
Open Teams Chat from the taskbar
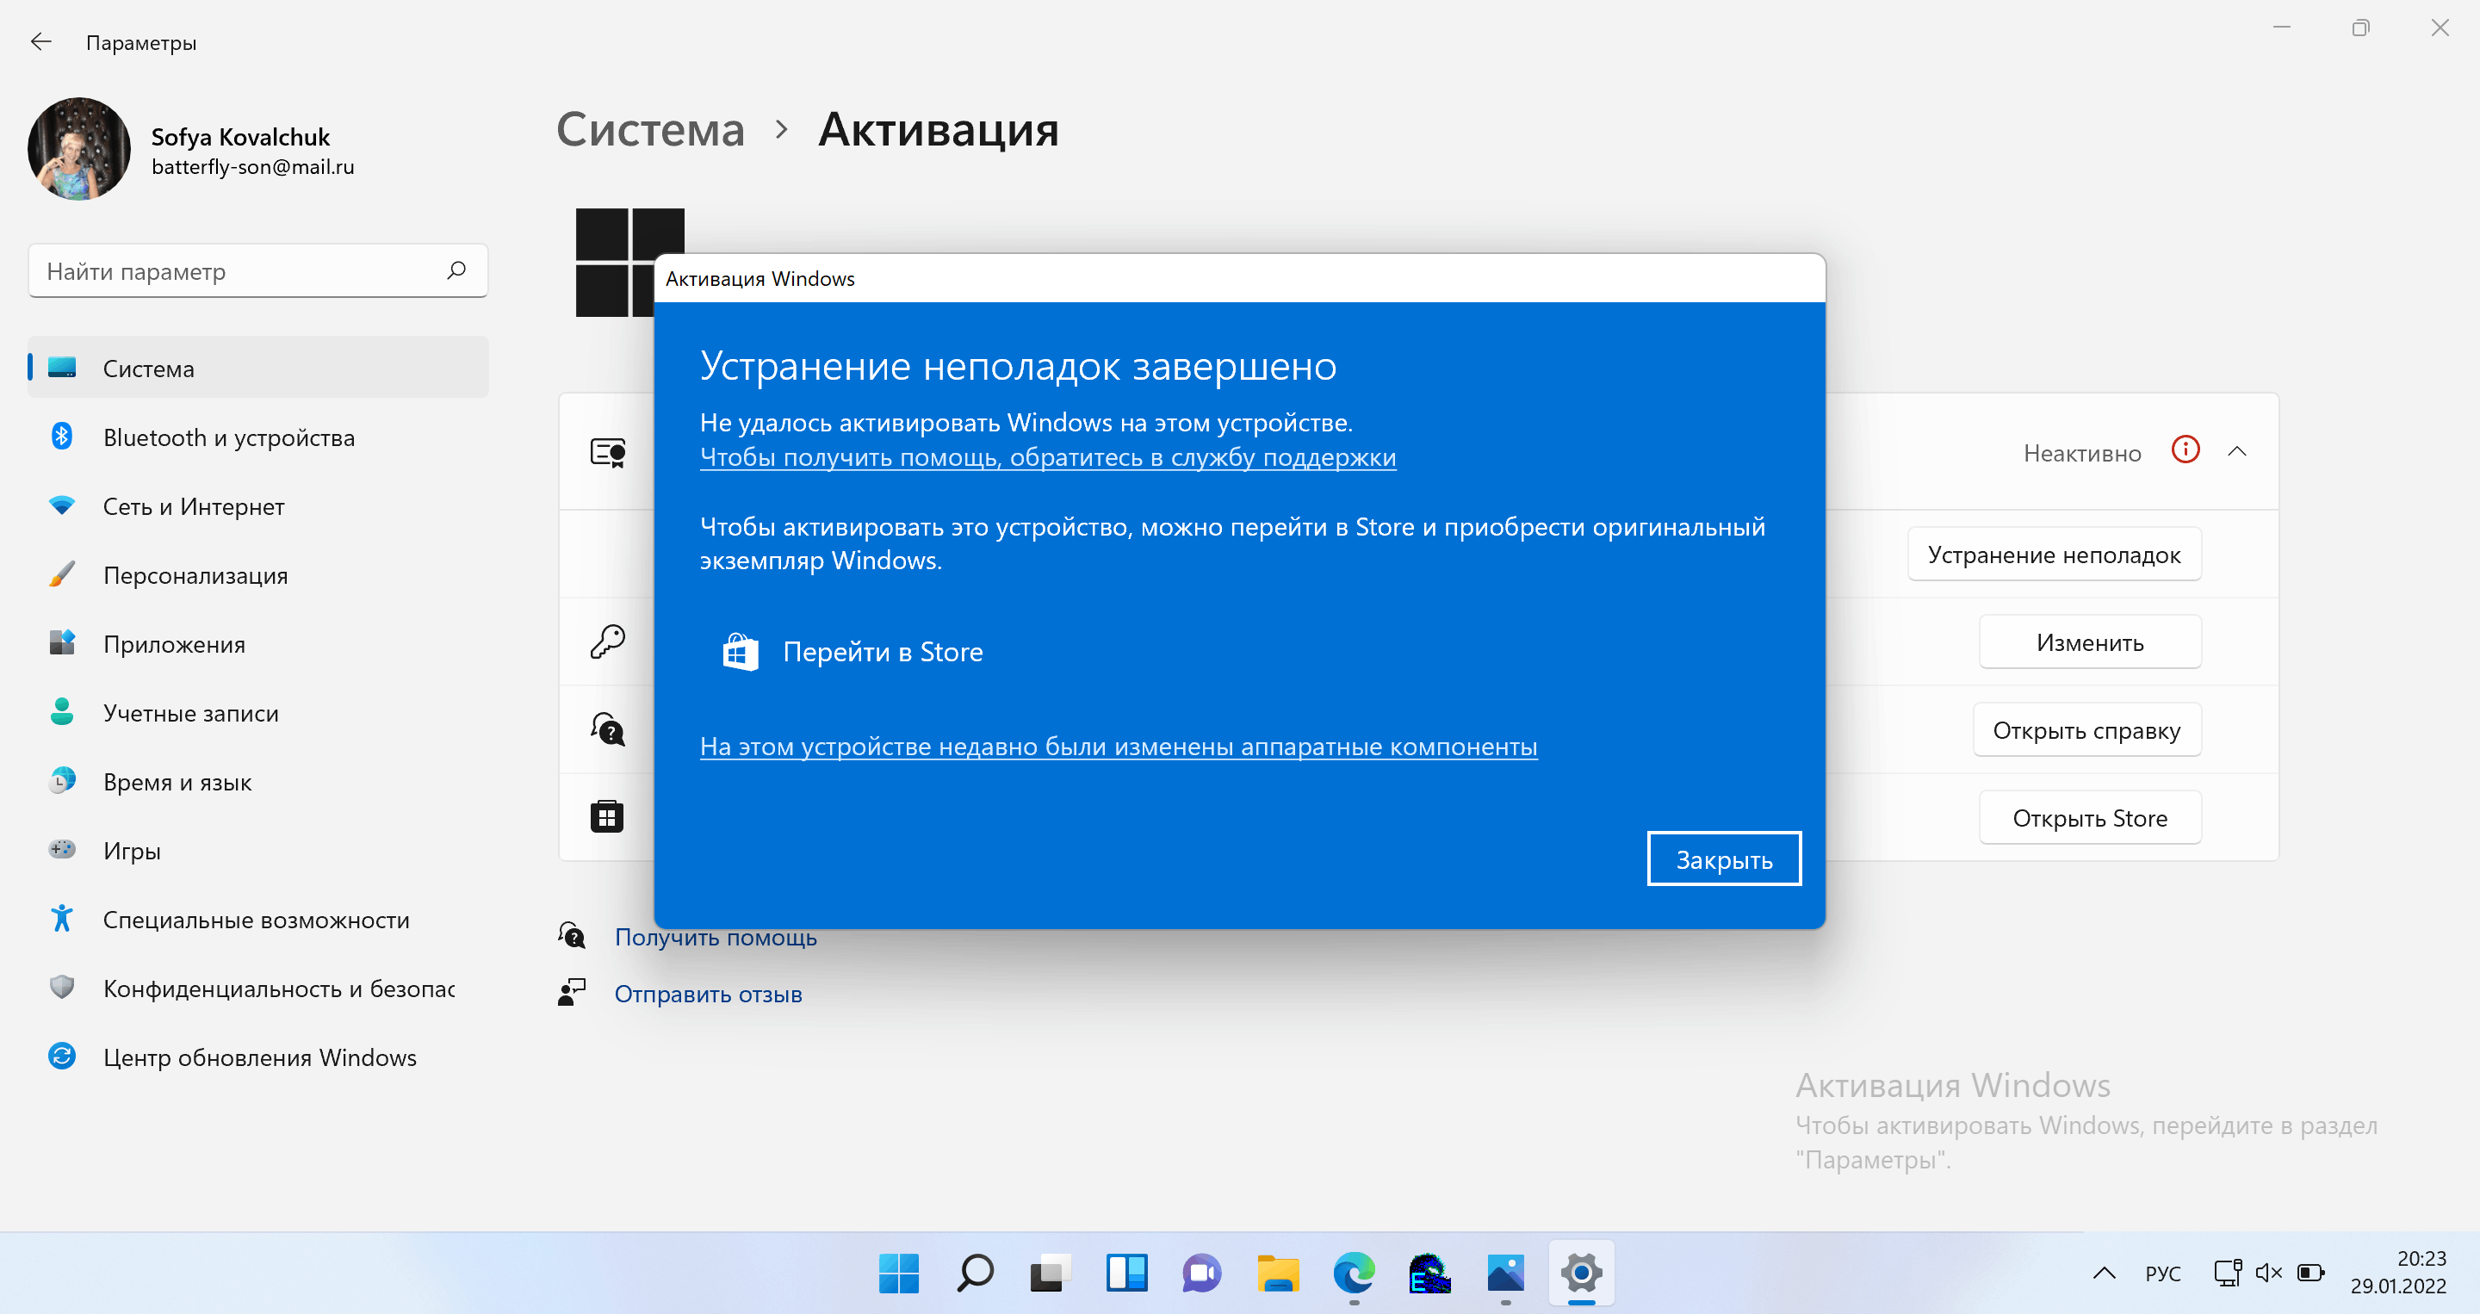pos(1201,1274)
